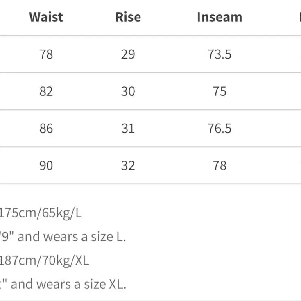This screenshot has width=301, height=301.
Task: Select the rise value 32
Action: click(x=128, y=165)
